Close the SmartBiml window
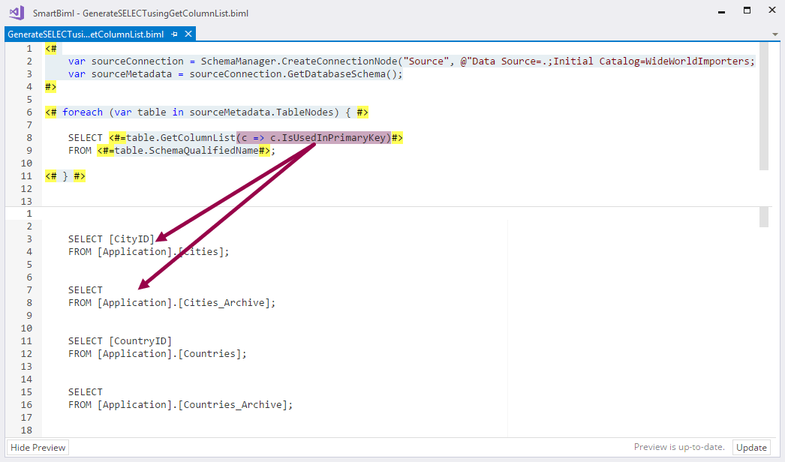Image resolution: width=785 pixels, height=462 pixels. [x=771, y=10]
